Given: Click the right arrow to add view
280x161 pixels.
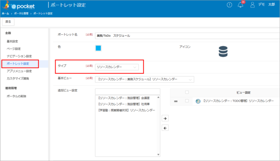Looking at the screenshot, I should [x=165, y=118].
